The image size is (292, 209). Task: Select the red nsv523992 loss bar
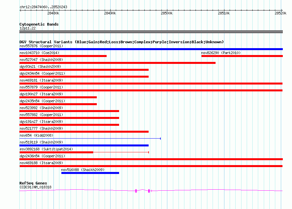point(69,111)
